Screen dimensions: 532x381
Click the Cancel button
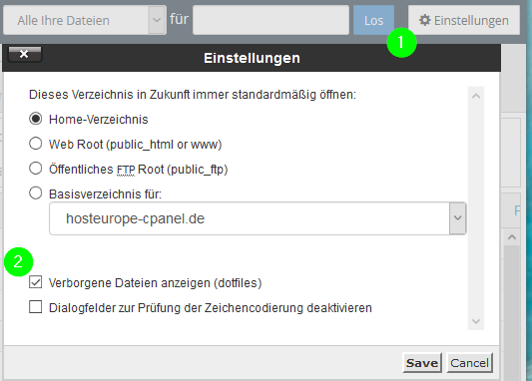[x=469, y=363]
